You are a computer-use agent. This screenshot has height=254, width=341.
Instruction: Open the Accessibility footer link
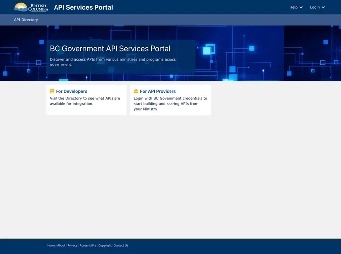pos(88,245)
